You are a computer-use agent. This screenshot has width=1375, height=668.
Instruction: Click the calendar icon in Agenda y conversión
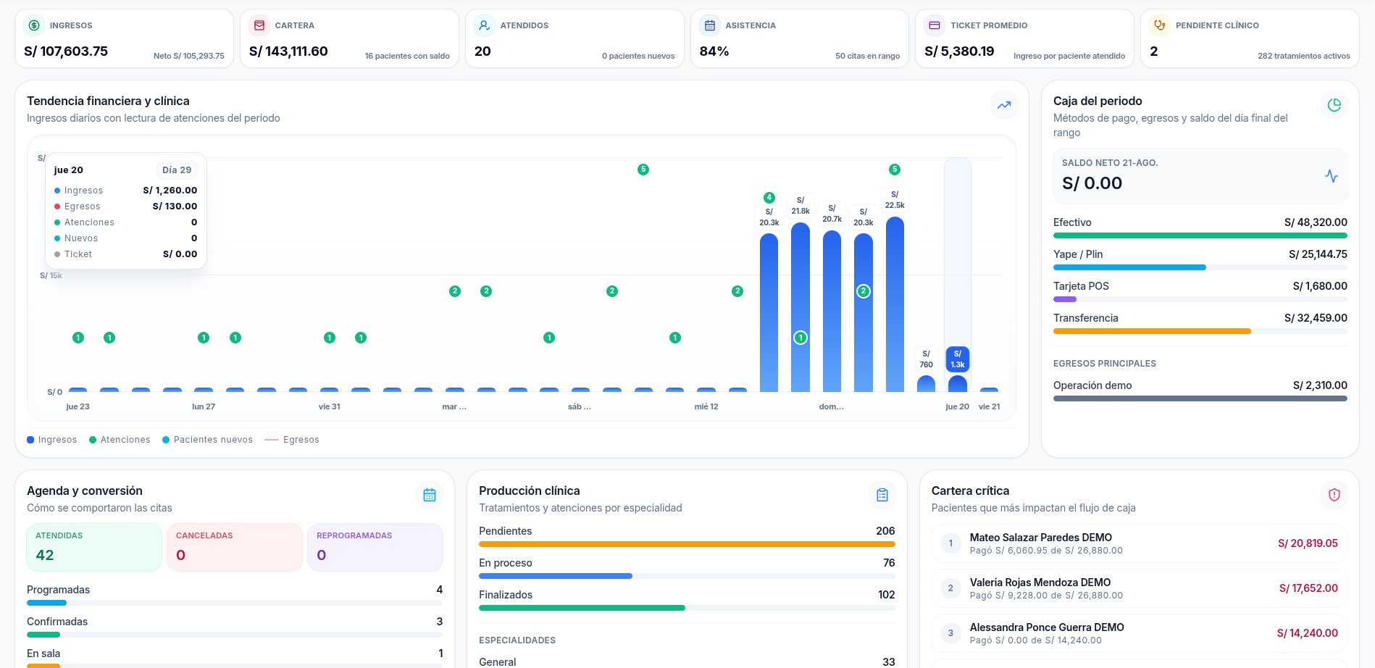(430, 495)
